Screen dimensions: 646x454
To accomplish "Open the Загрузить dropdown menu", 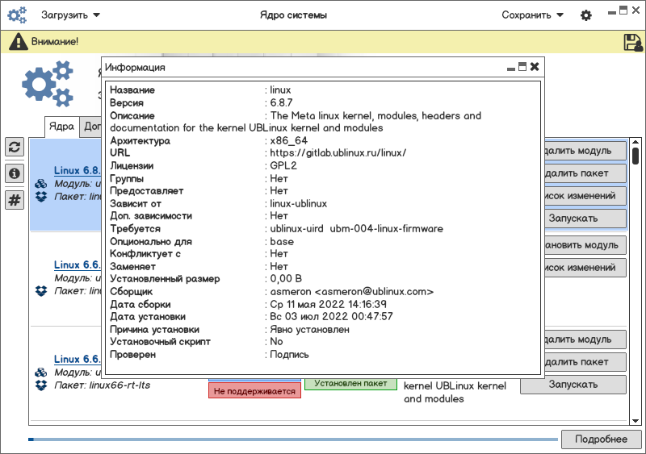I will tap(70, 15).
